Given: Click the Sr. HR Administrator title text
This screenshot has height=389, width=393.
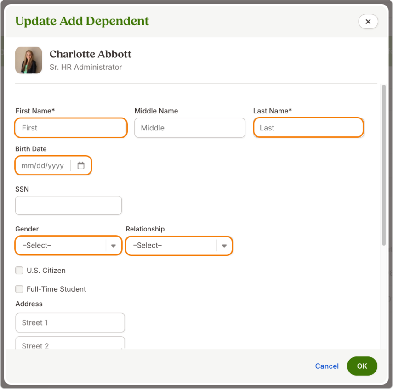Looking at the screenshot, I should tap(85, 67).
